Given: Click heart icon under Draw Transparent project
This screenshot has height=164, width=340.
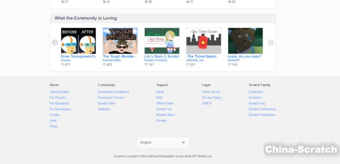Looking at the screenshot, I should click(62, 64).
